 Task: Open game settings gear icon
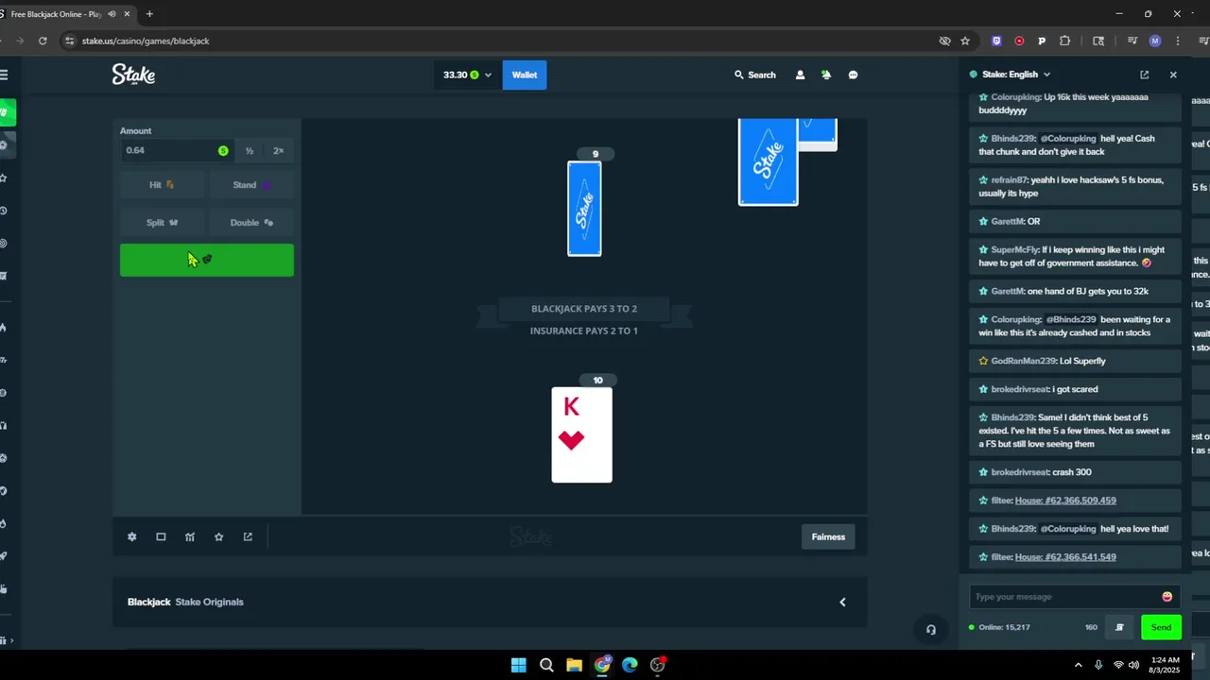tap(132, 536)
